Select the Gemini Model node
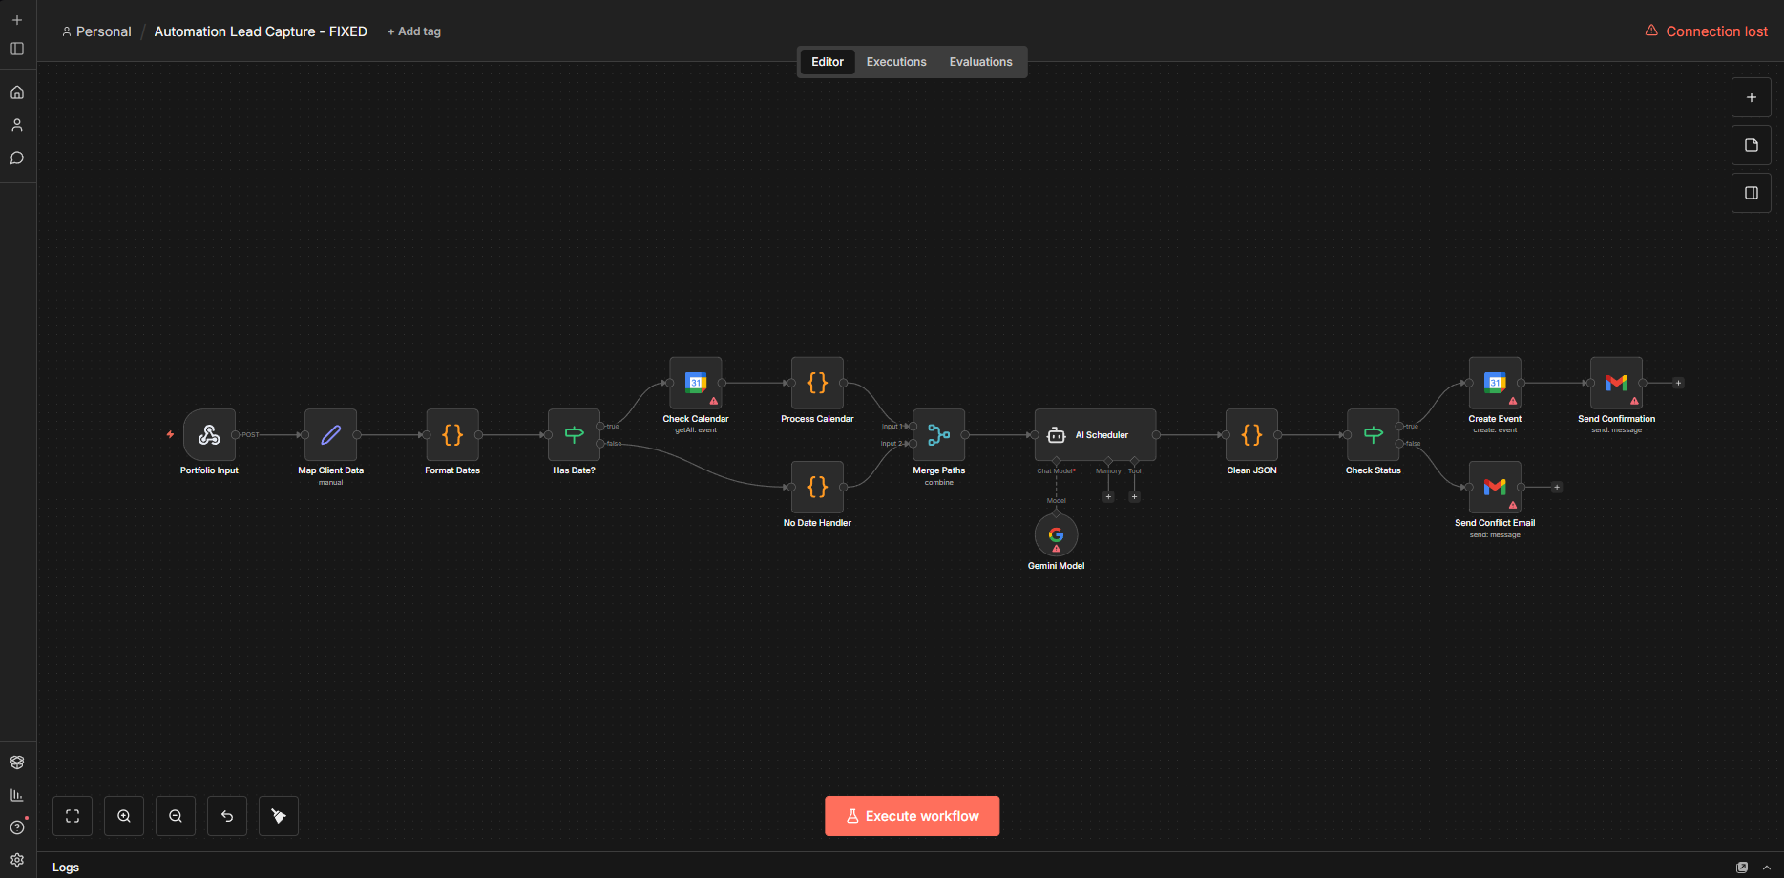1784x878 pixels. 1056,534
